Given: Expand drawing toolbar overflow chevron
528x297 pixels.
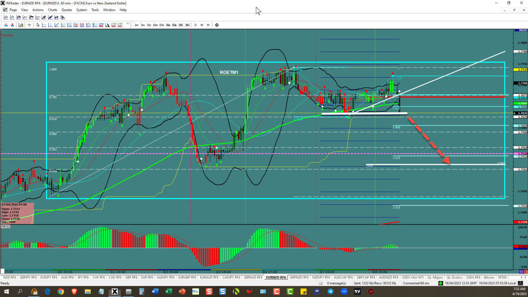Looking at the screenshot, I should click(x=128, y=23).
